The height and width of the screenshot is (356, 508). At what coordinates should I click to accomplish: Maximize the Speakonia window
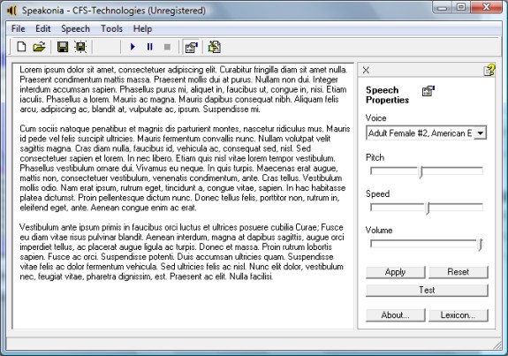(x=461, y=7)
